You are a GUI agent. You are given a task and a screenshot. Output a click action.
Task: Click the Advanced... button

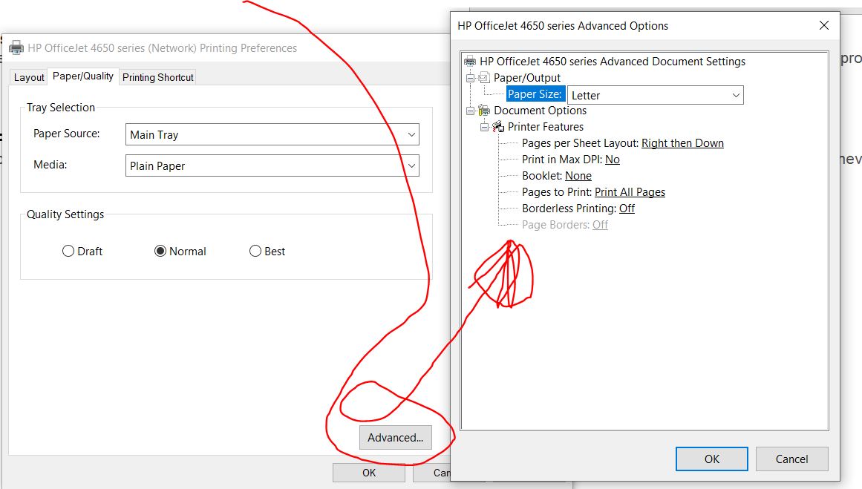[395, 437]
